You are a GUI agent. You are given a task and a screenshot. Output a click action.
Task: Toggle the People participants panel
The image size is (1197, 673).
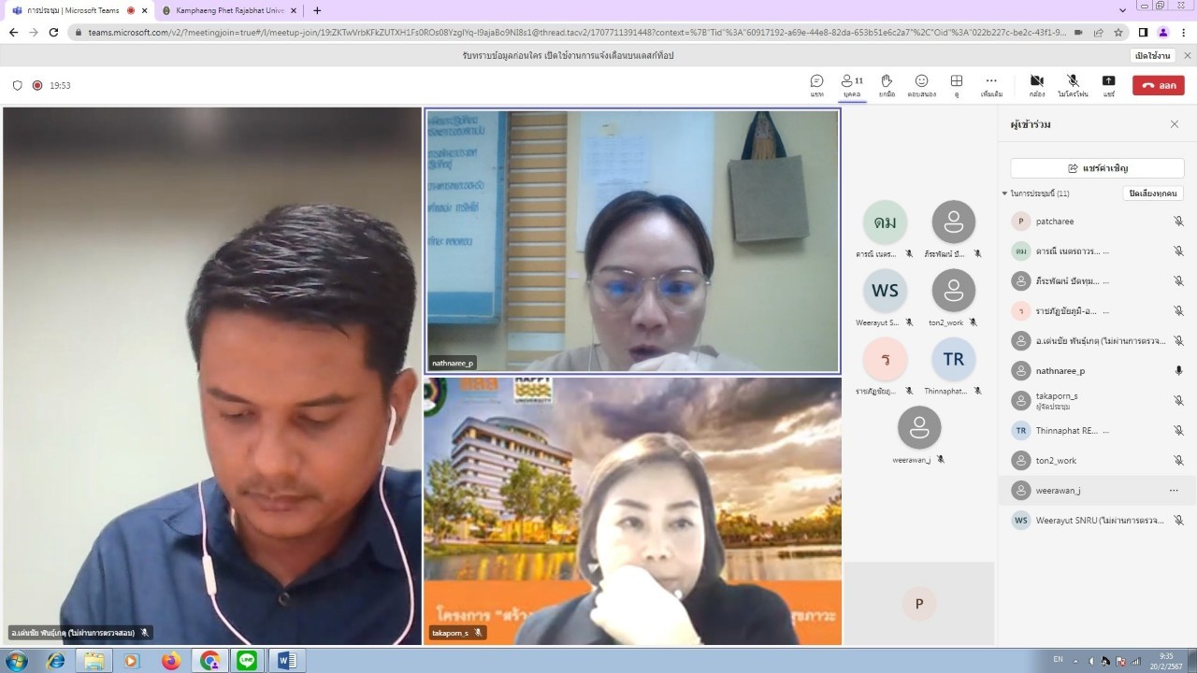coord(852,85)
